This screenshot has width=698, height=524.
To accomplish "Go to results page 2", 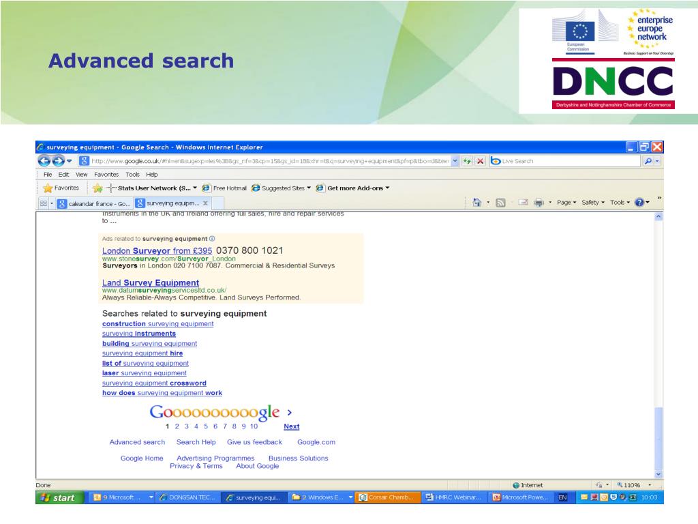I will tap(177, 426).
